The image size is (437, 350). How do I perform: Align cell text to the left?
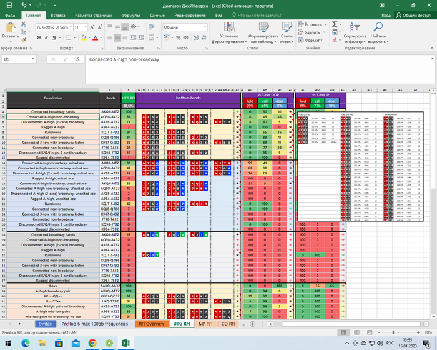click(110, 37)
